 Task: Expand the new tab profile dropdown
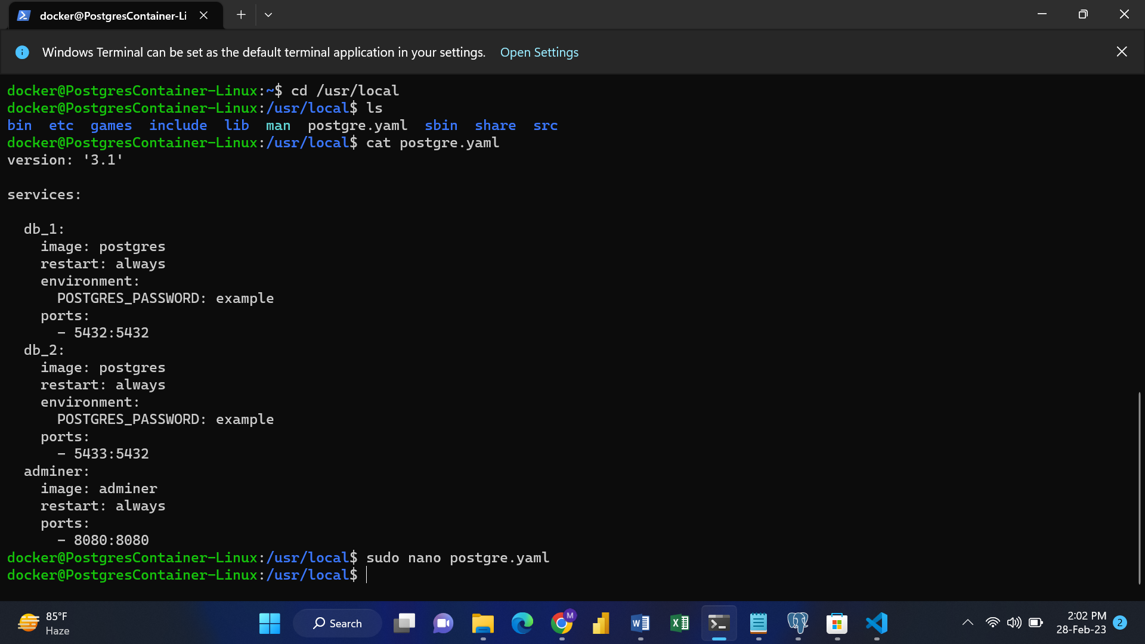tap(268, 15)
